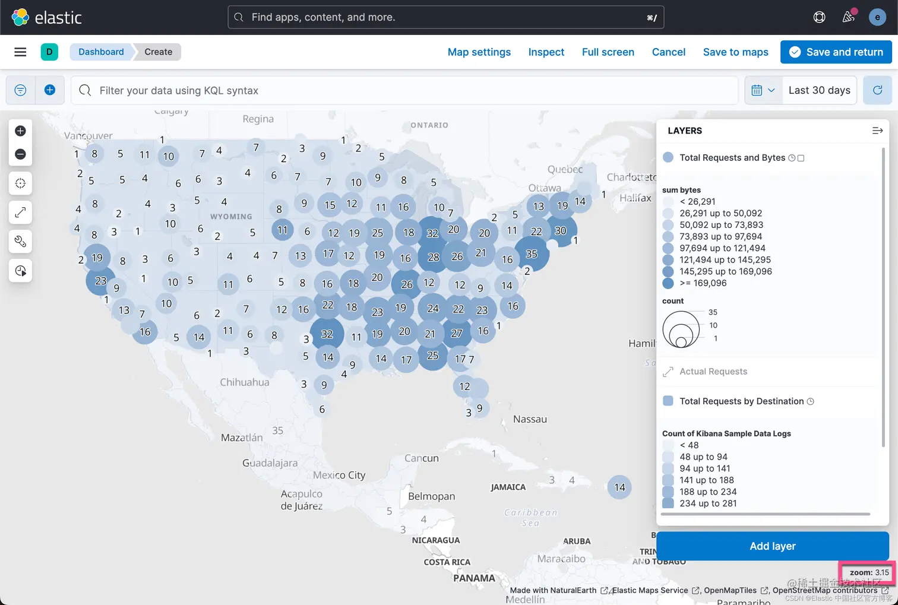
Task: Toggle the hamburger navigation menu
Action: (x=20, y=52)
